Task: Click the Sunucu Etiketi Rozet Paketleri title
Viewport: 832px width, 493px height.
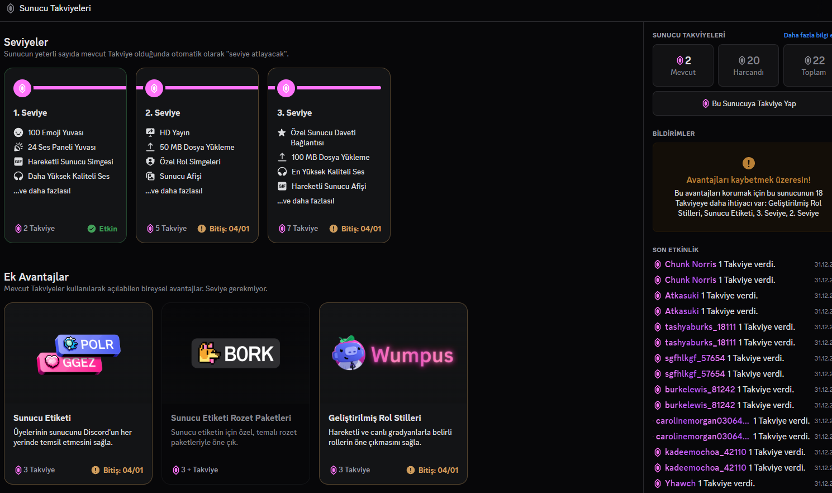Action: (231, 418)
